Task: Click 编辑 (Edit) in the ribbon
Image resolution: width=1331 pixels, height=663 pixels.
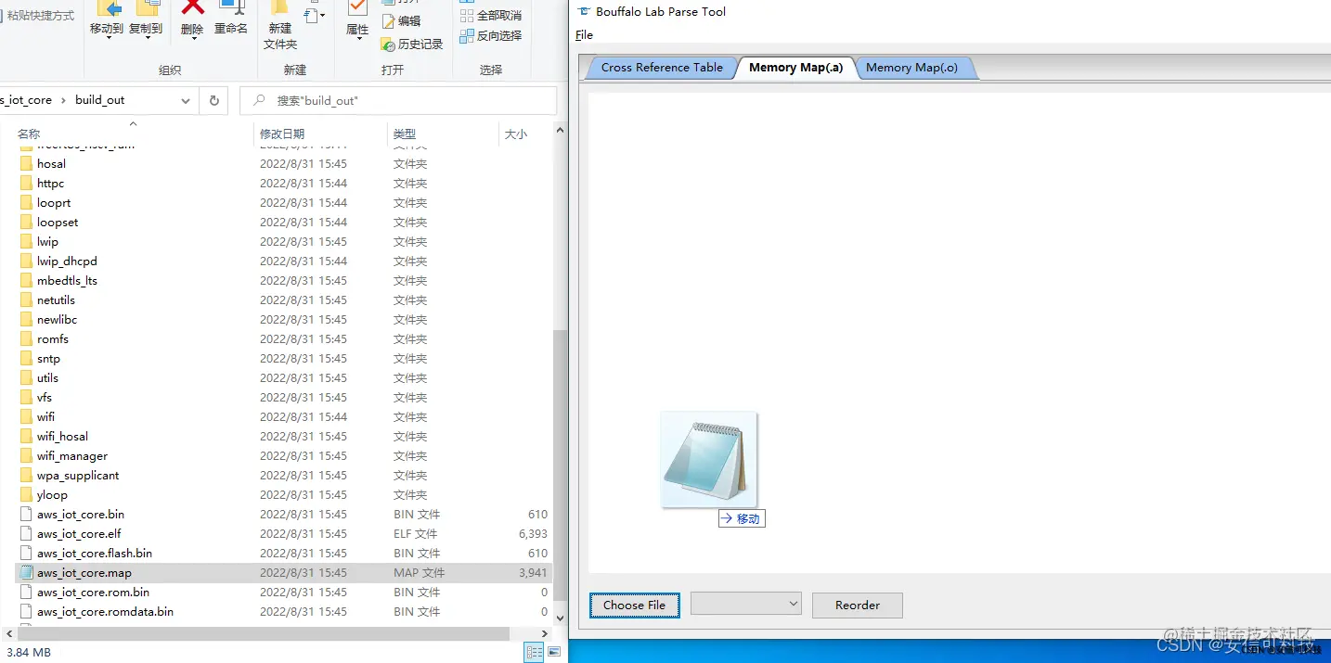Action: click(x=401, y=21)
